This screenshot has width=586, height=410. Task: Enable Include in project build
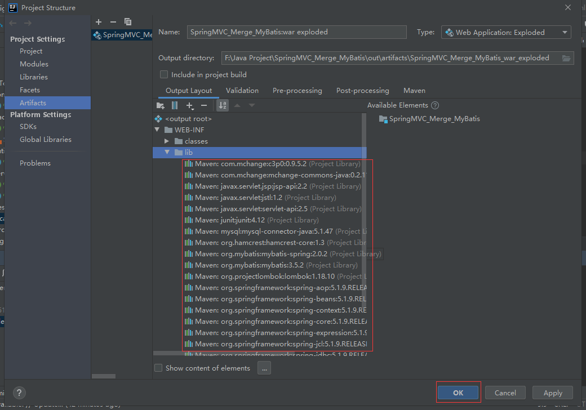click(x=164, y=75)
